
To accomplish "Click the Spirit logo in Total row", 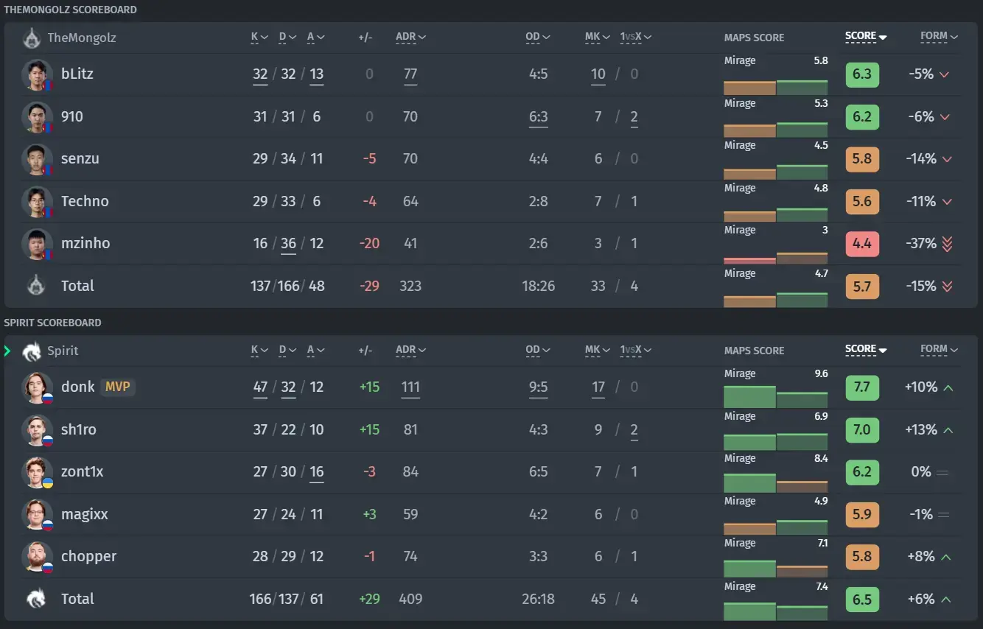I will [x=35, y=599].
